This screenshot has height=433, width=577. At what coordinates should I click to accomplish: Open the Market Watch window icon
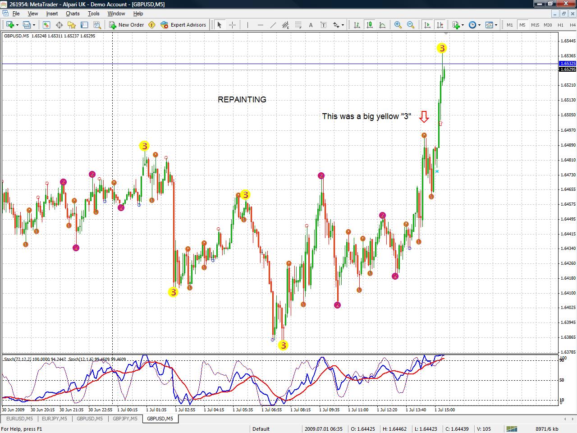coord(46,25)
